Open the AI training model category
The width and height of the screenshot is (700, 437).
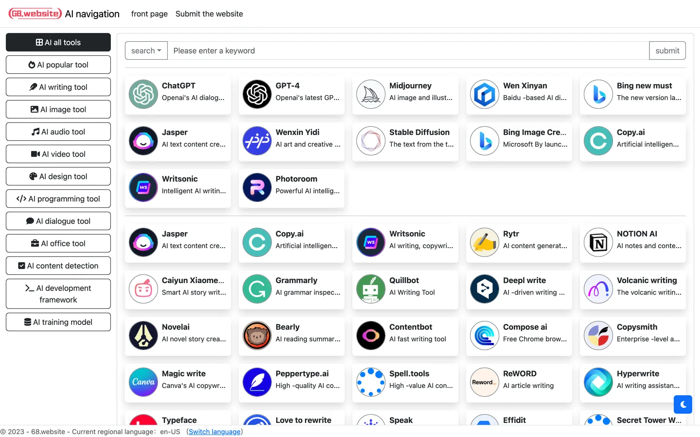[58, 322]
